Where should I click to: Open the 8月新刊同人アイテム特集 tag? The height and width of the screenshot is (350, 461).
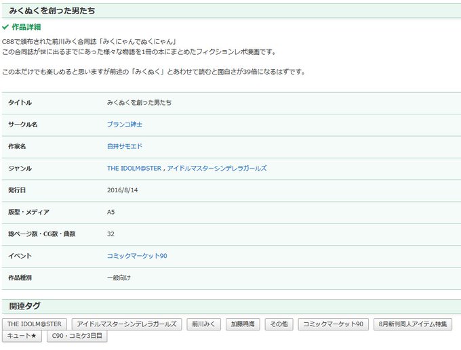click(413, 324)
